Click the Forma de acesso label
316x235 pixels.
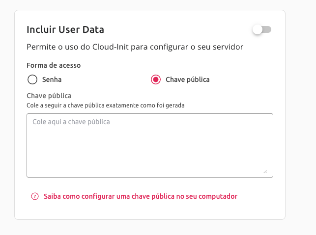tap(54, 65)
